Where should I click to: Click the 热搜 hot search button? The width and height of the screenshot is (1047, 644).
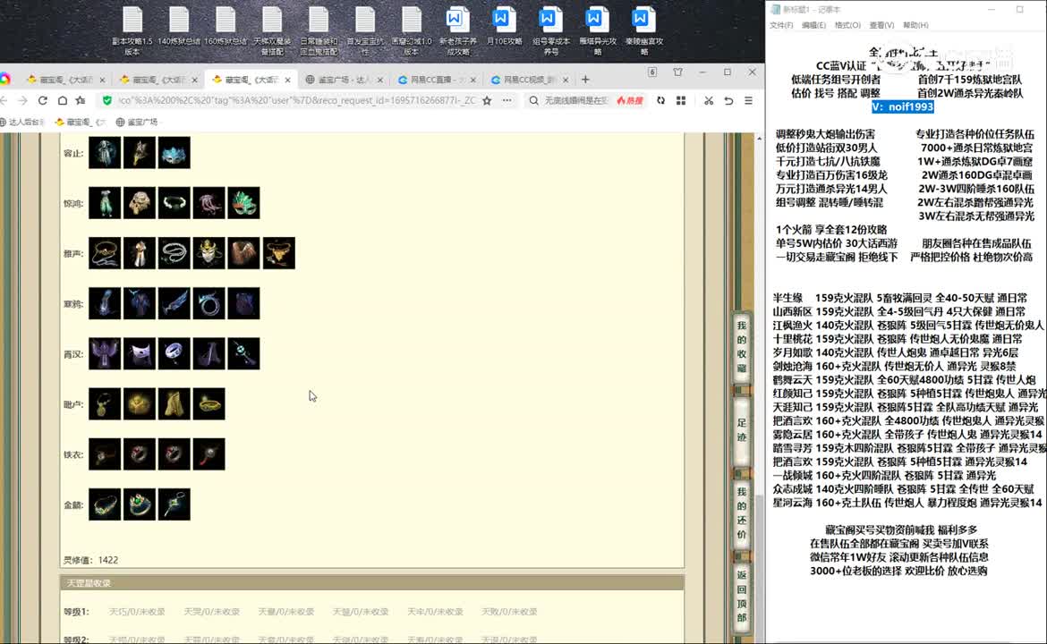click(630, 100)
